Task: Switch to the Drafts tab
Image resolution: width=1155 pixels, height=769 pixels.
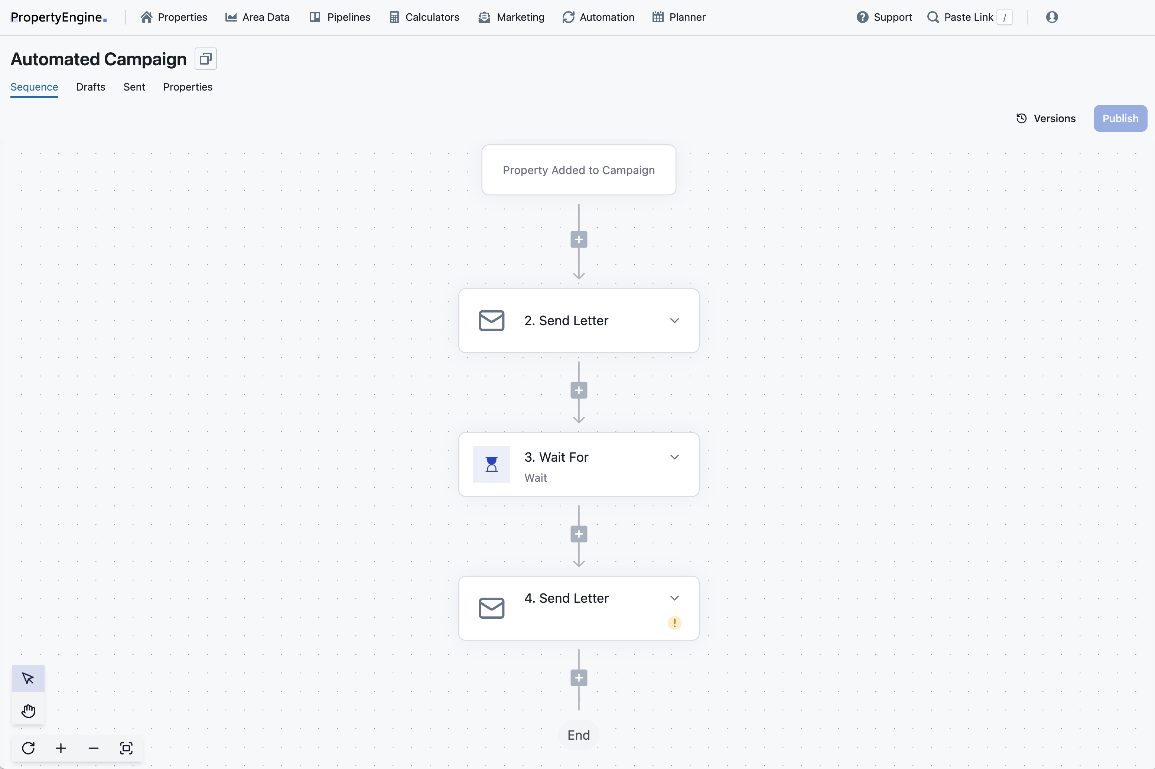Action: tap(91, 87)
